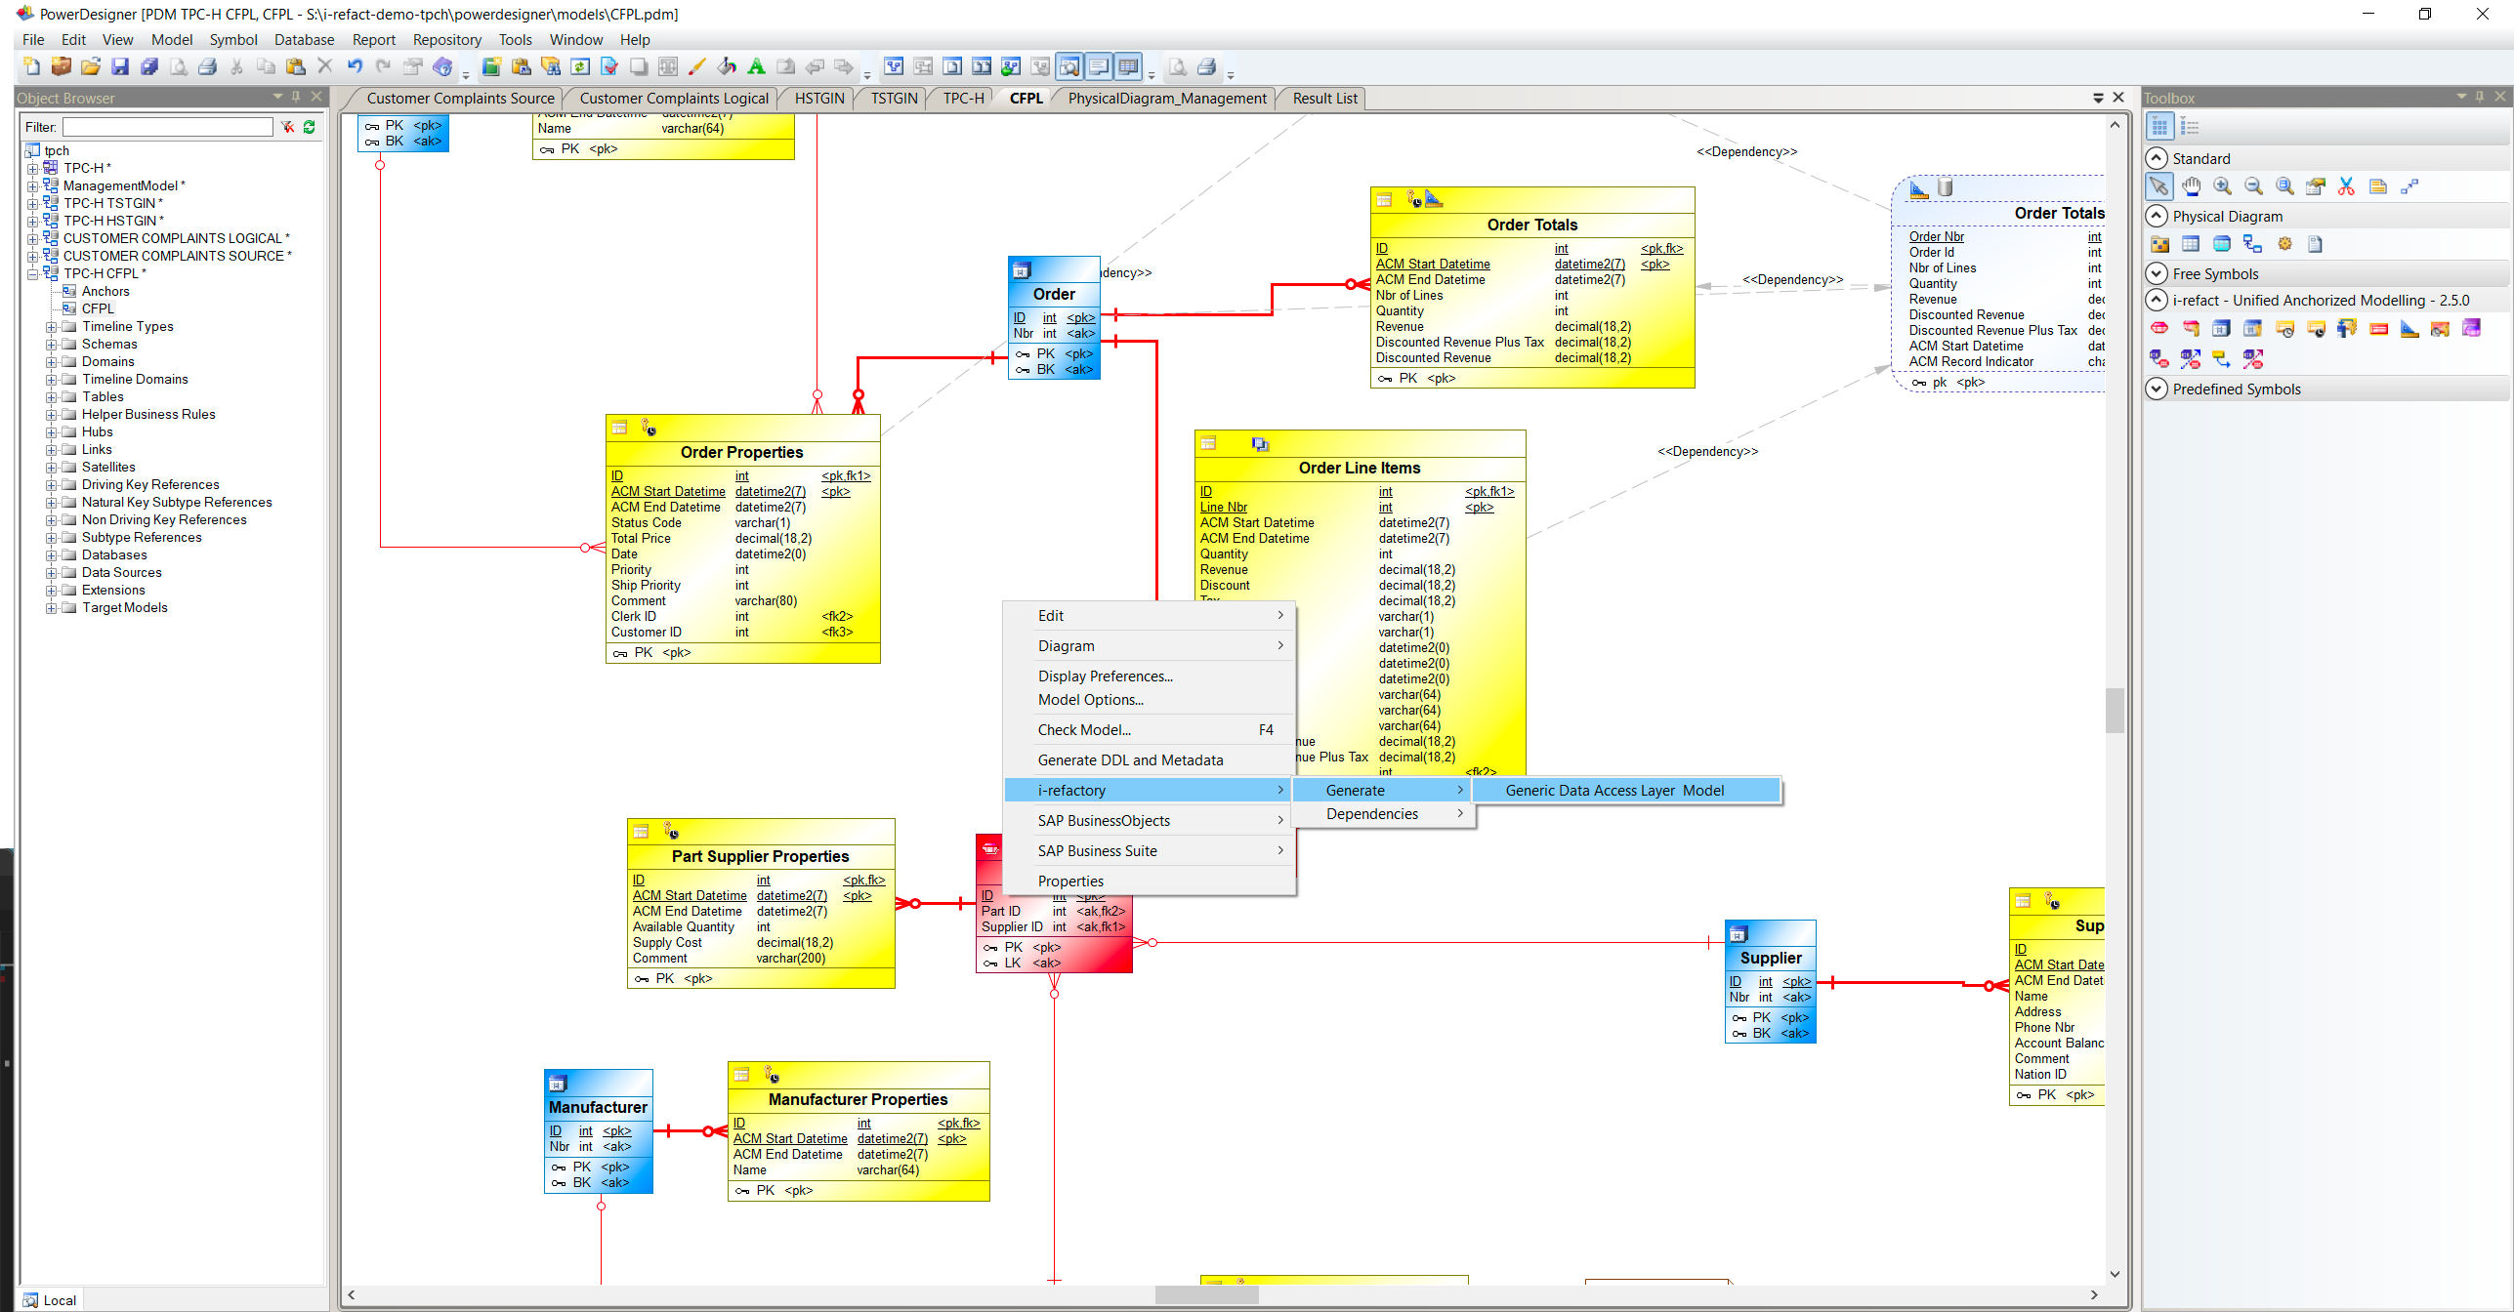The width and height of the screenshot is (2514, 1312).
Task: Switch to the Customer Complaints Logical tab
Action: click(673, 99)
